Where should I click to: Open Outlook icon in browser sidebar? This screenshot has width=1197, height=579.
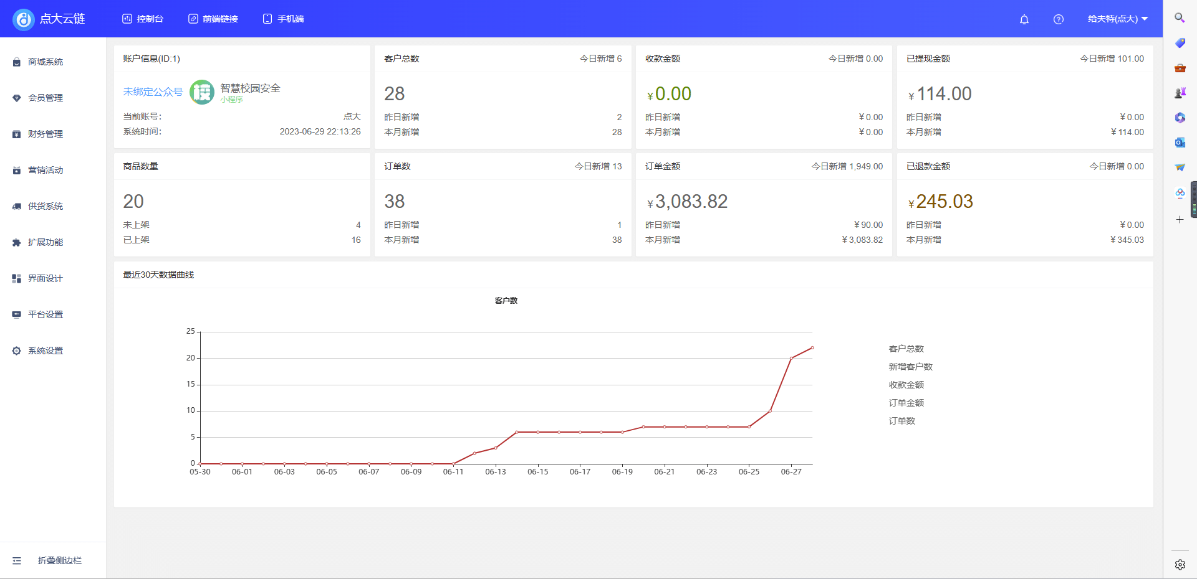pos(1180,143)
